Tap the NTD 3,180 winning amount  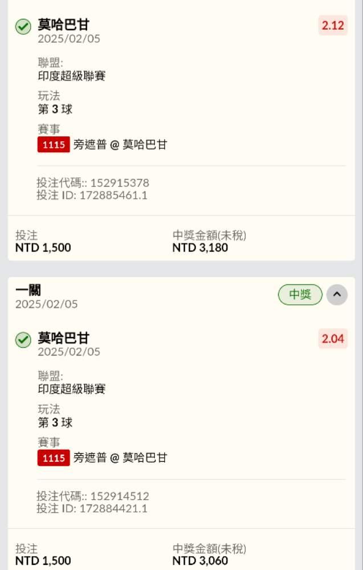[x=200, y=248]
